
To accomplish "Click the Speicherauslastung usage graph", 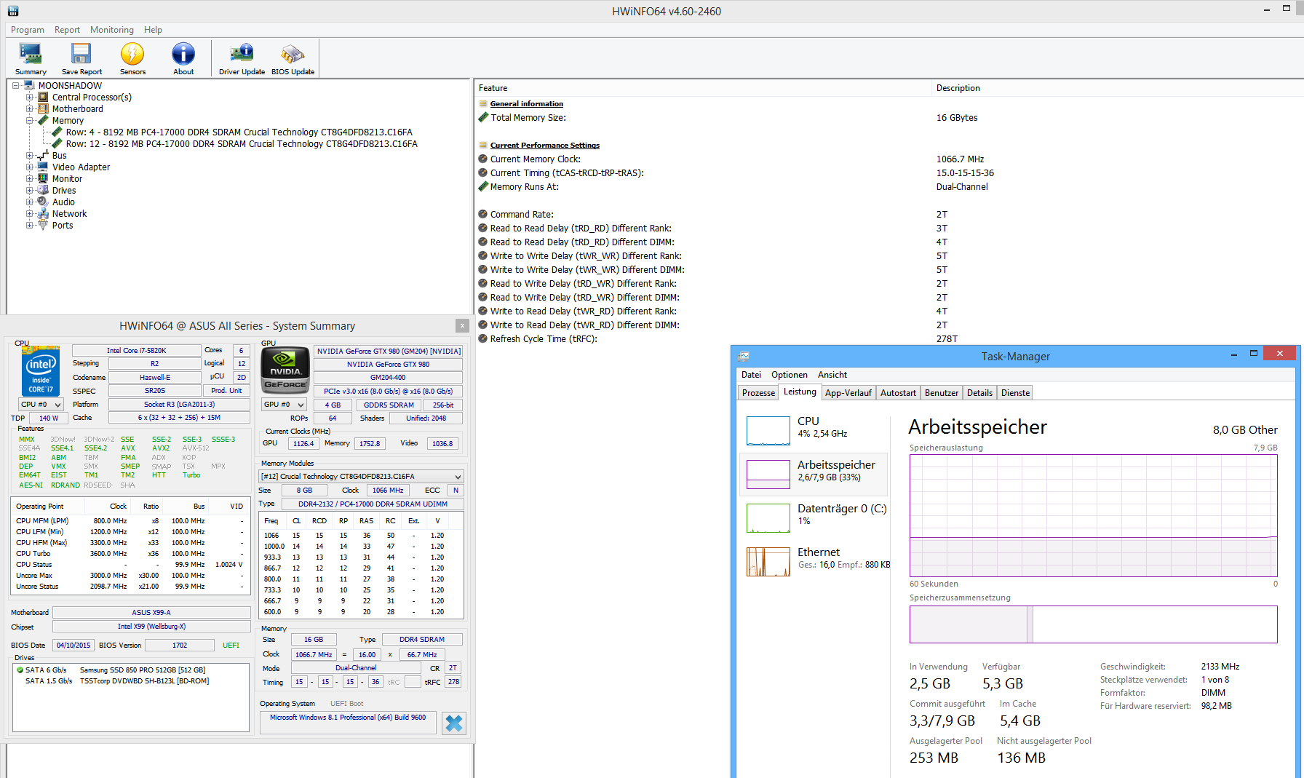I will 1094,517.
